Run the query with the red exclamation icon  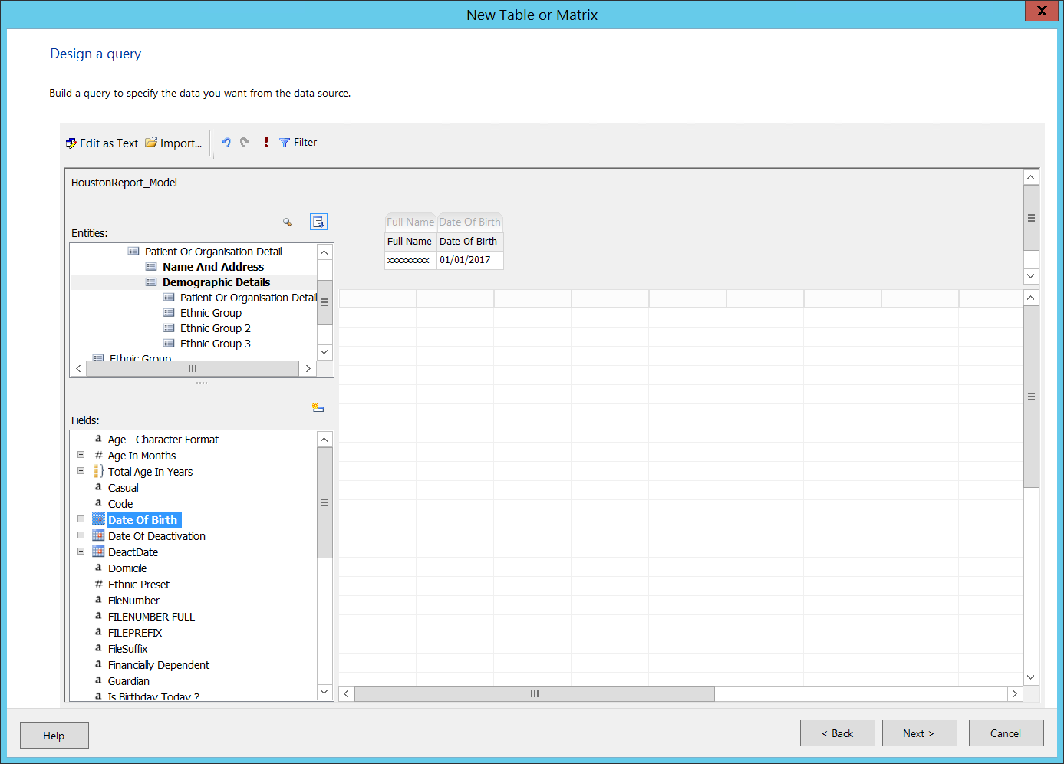pos(266,142)
